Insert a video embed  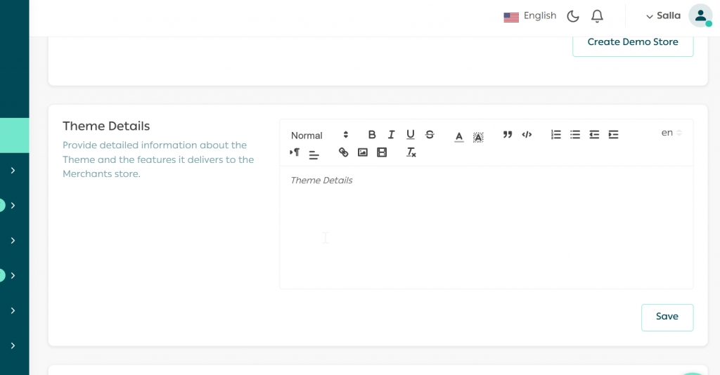pyautogui.click(x=382, y=152)
